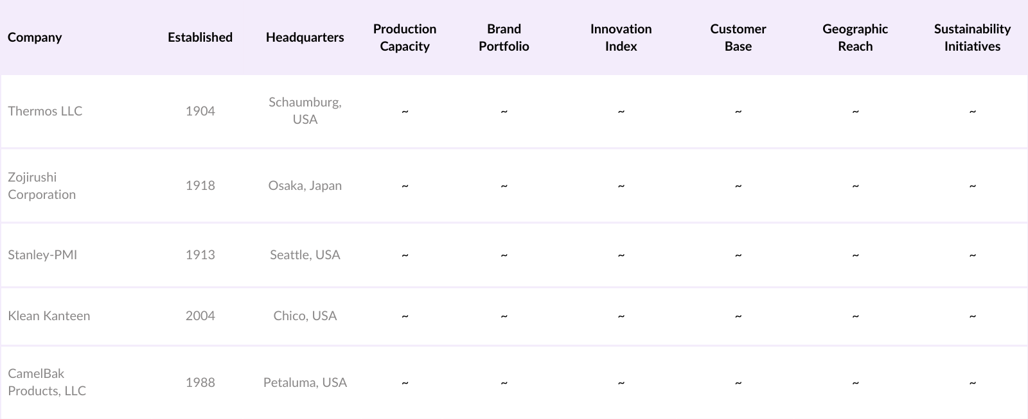Image resolution: width=1028 pixels, height=419 pixels.
Task: Open CamelBak Products, LLC entry
Action: click(47, 382)
